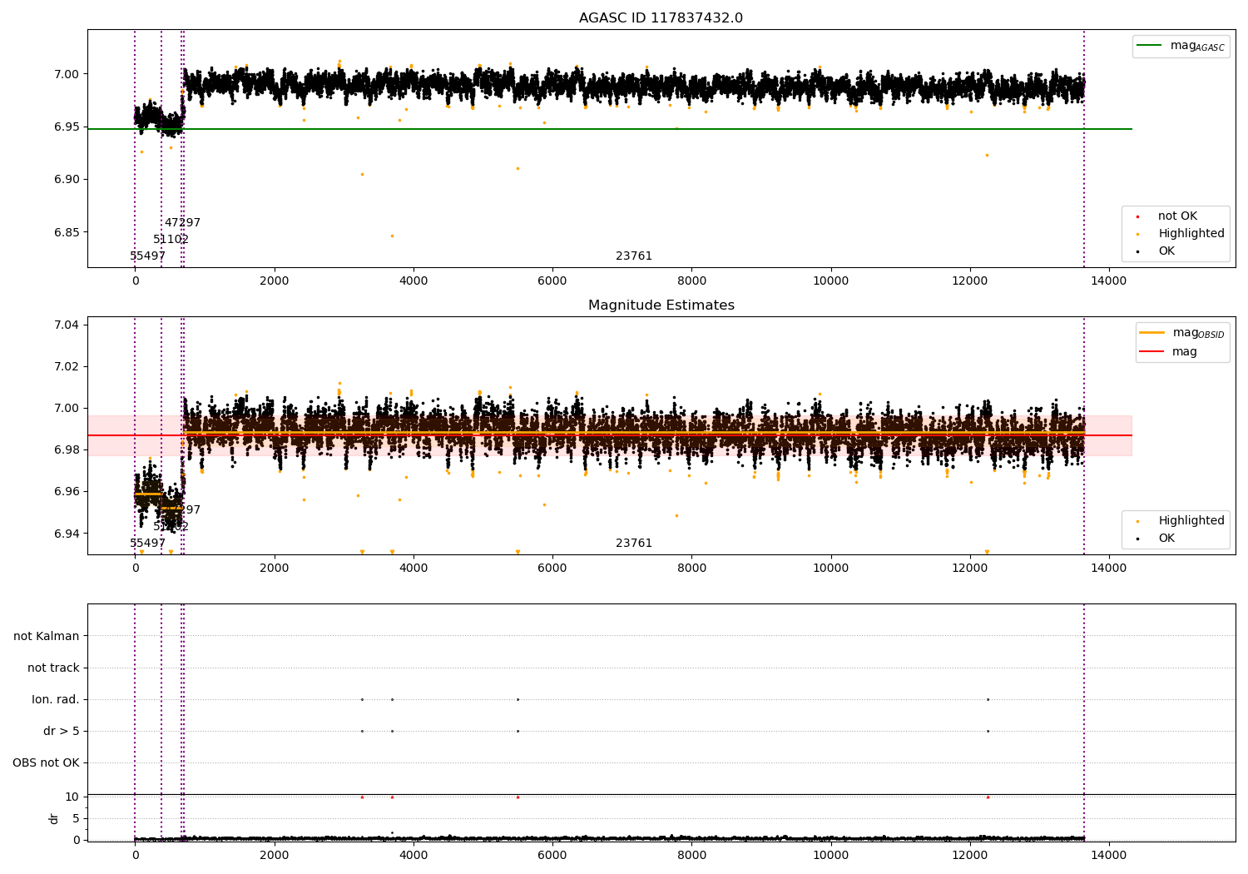Screen dimensions: 1248x874
Task: Click the 'not track' axis label
Action: (x=53, y=668)
